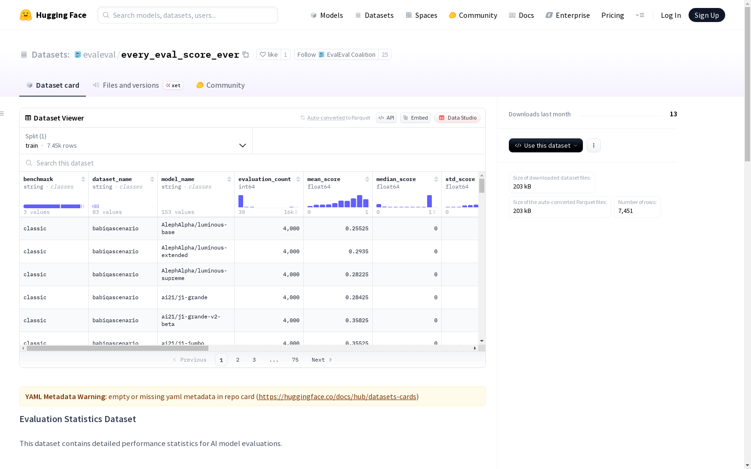
Task: Go to page 3 of the table
Action: (254, 360)
